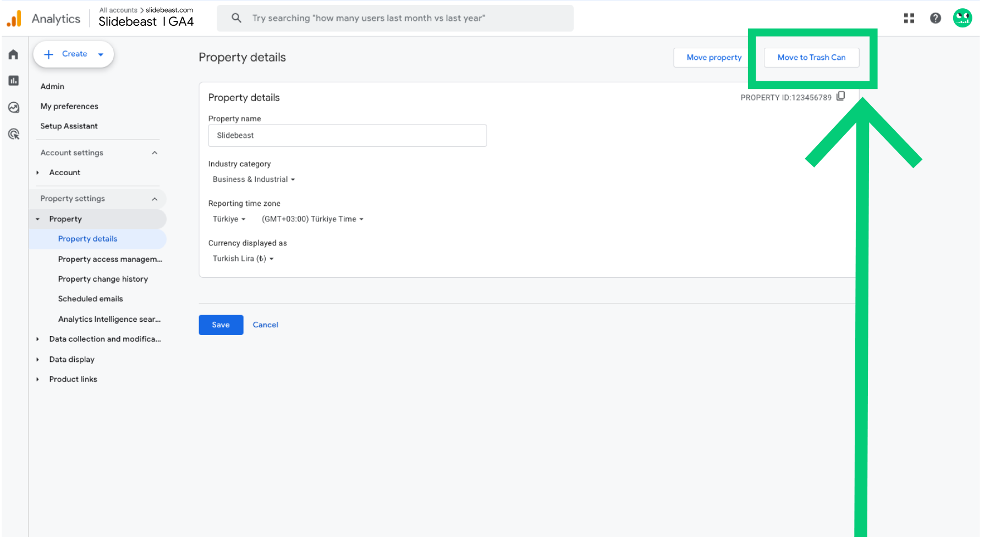Click the All accounts breadcrumb
The height and width of the screenshot is (537, 990).
[x=118, y=10]
